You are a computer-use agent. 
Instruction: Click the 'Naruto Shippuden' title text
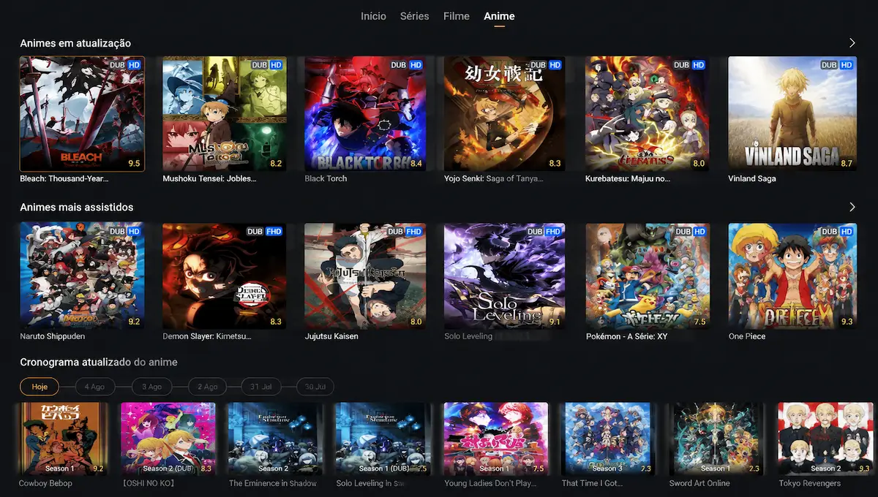(x=52, y=336)
